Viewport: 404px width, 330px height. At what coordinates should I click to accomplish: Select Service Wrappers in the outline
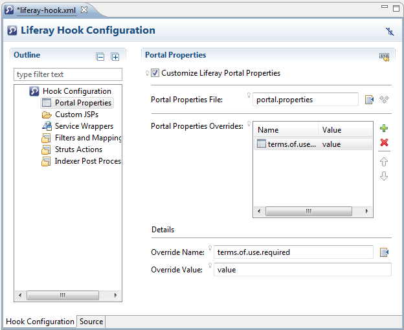click(84, 126)
